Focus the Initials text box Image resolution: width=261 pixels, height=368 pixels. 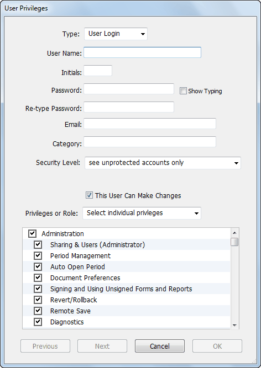pyautogui.click(x=98, y=71)
